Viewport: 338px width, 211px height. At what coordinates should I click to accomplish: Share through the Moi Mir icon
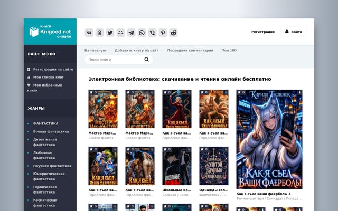[x=120, y=33]
